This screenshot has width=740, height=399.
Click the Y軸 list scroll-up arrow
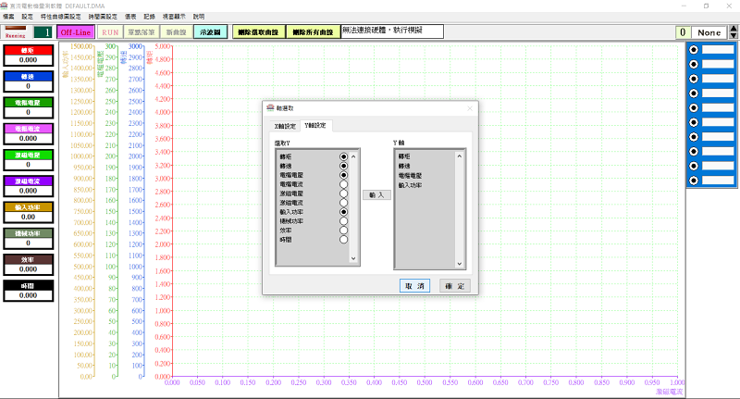click(461, 156)
